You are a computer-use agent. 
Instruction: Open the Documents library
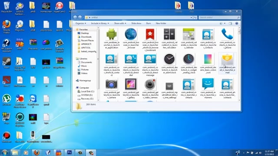[x=85, y=62]
